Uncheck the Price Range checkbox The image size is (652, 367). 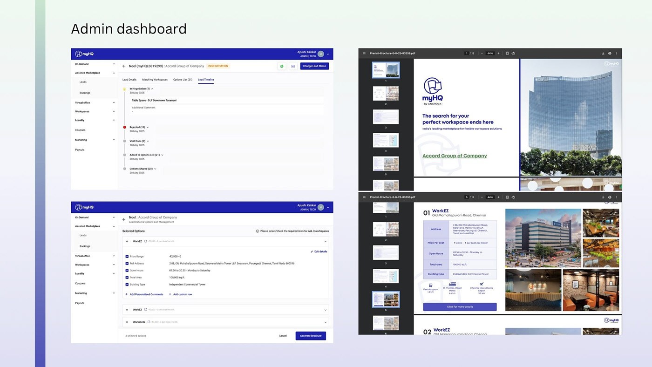(x=127, y=256)
